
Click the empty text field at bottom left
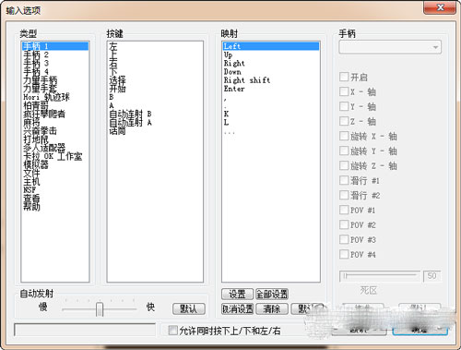[x=85, y=330]
